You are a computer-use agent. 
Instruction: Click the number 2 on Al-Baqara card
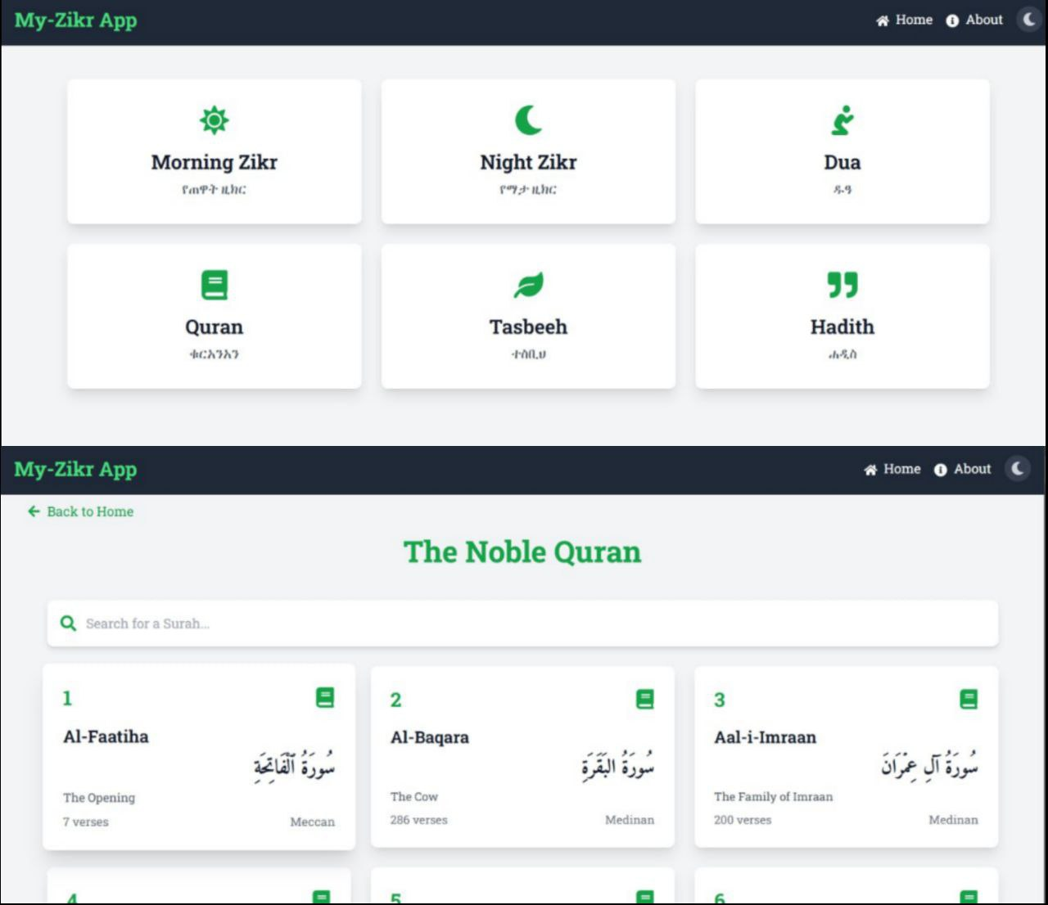pyautogui.click(x=396, y=700)
